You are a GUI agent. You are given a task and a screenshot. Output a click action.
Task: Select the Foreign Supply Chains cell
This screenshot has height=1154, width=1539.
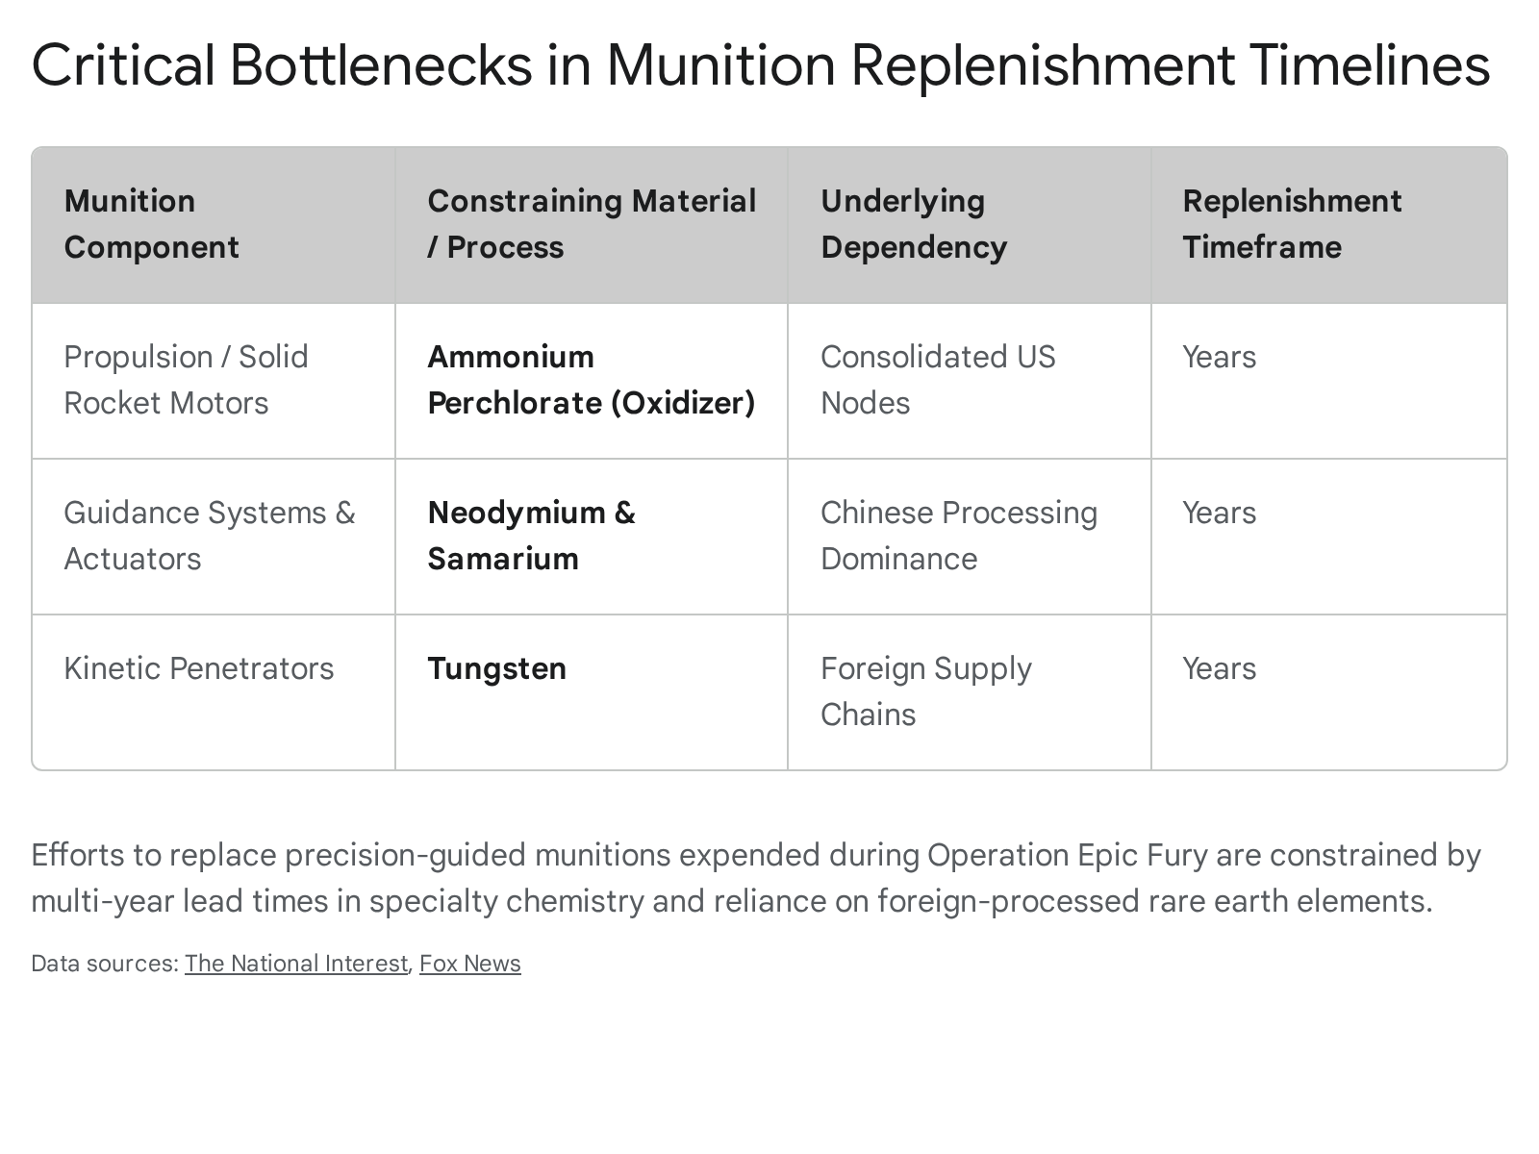click(925, 691)
